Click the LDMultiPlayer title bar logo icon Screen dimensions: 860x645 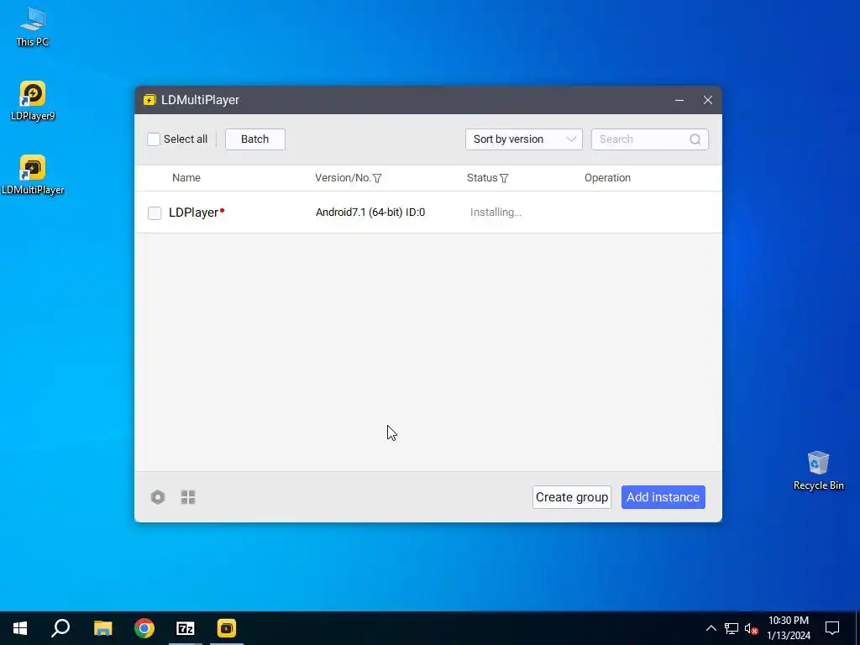[x=149, y=100]
